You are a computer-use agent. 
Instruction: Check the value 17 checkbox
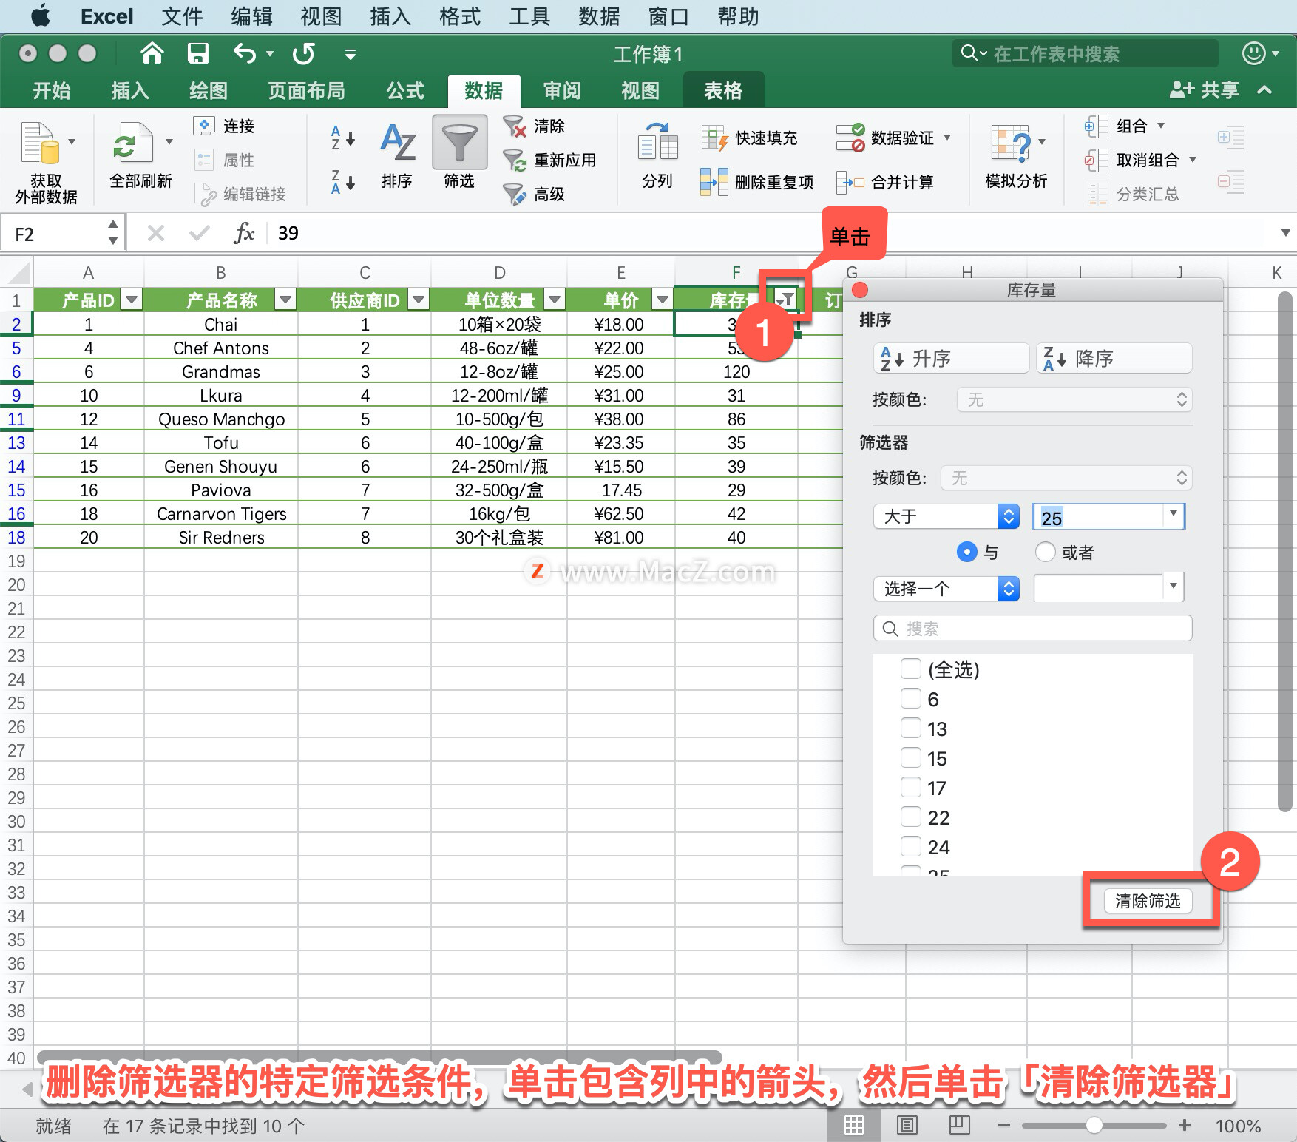click(x=911, y=787)
